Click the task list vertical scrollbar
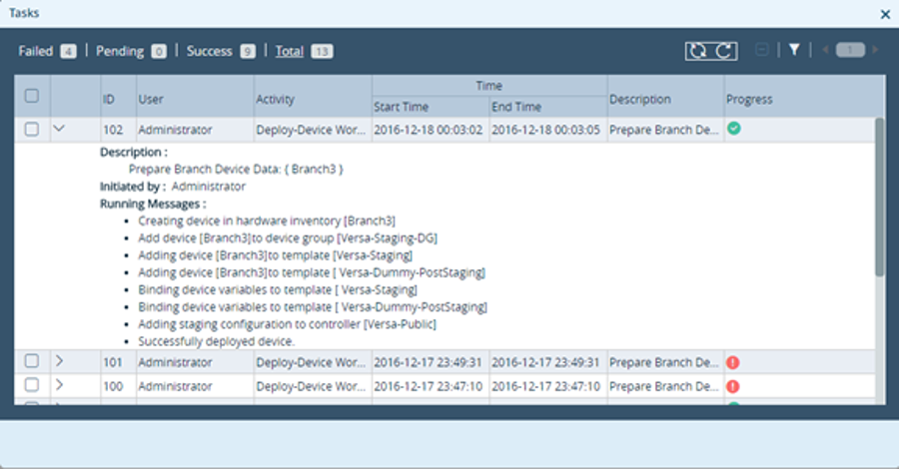 click(880, 198)
